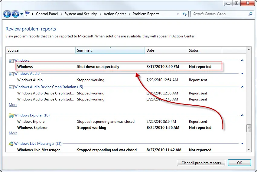The width and height of the screenshot is (257, 172).
Task: Open System and Security breadcrumb item
Action: [x=81, y=14]
